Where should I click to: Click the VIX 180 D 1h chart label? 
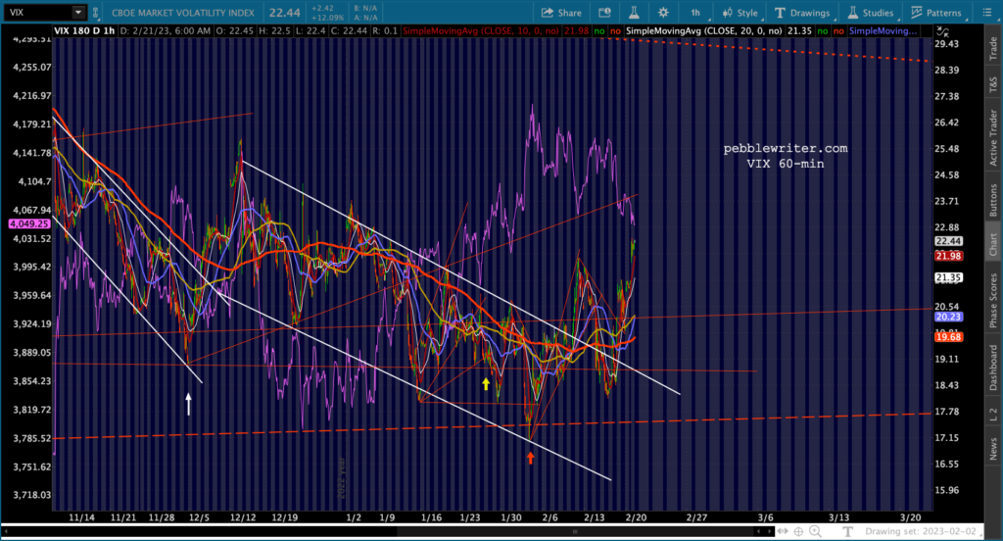(x=84, y=30)
